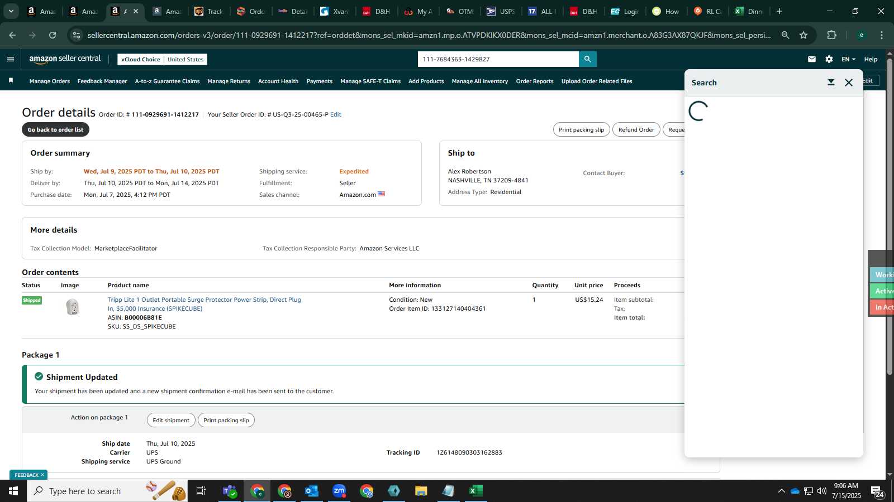This screenshot has width=894, height=502.
Task: Expand the EN language dropdown
Action: [848, 59]
